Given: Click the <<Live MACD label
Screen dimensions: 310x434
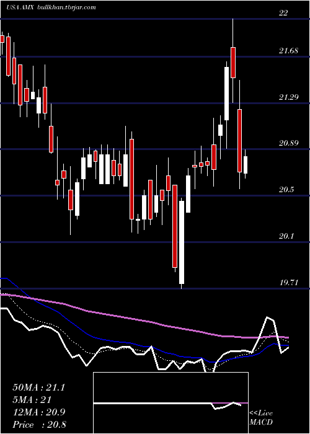Looking at the screenshot, I should click(261, 418).
